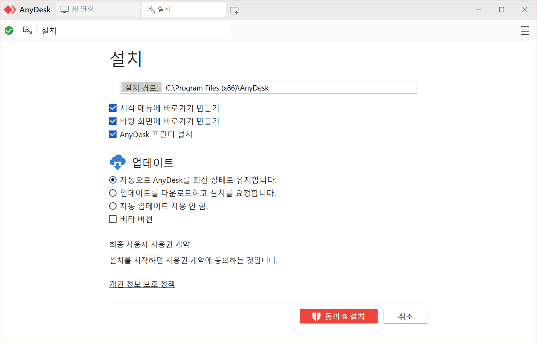Minimize the AnyDesk window

pos(478,10)
